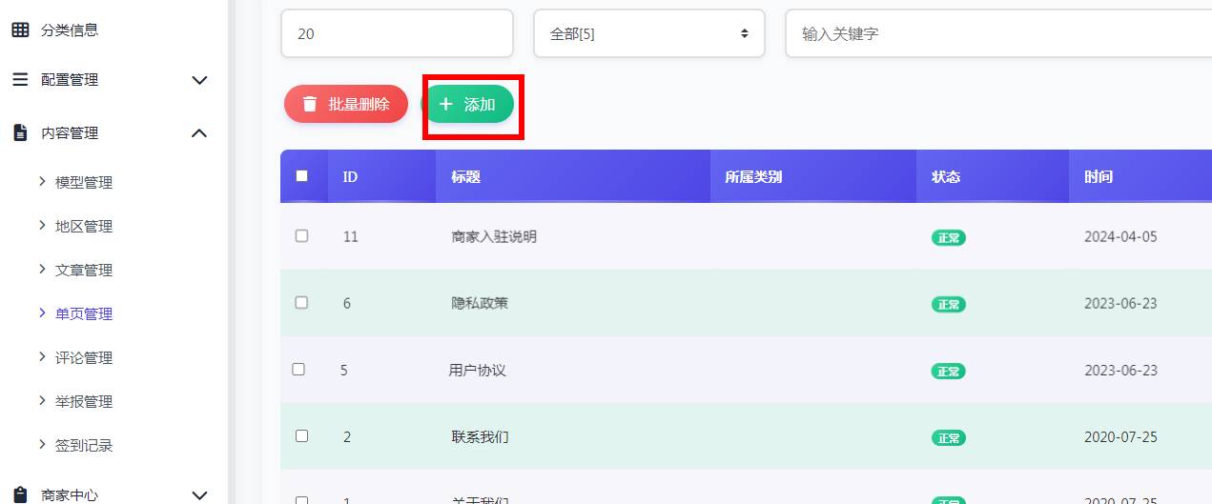Click the hamburger icon beside 配置管理
Image resolution: width=1212 pixels, height=504 pixels.
point(20,80)
